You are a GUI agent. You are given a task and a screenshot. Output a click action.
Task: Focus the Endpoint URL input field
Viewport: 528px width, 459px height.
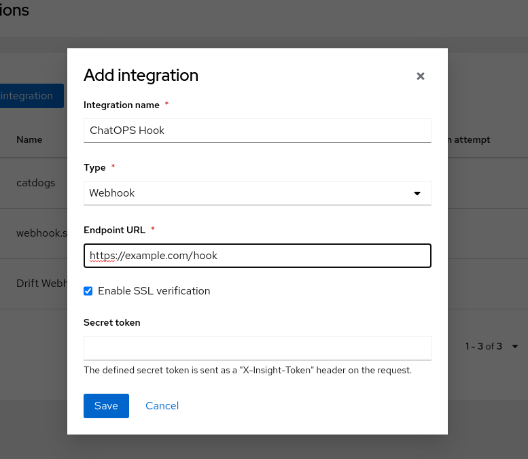coord(257,256)
